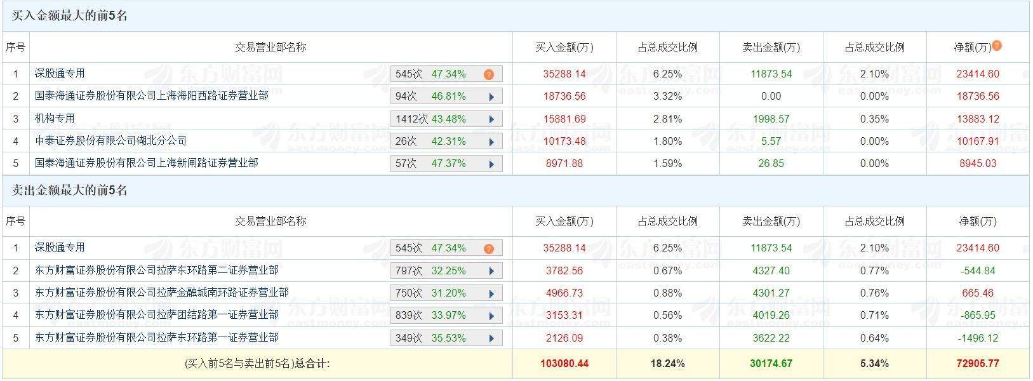The height and width of the screenshot is (381, 1033).
Task: Select sell amount 1998.57
Action: (x=771, y=119)
